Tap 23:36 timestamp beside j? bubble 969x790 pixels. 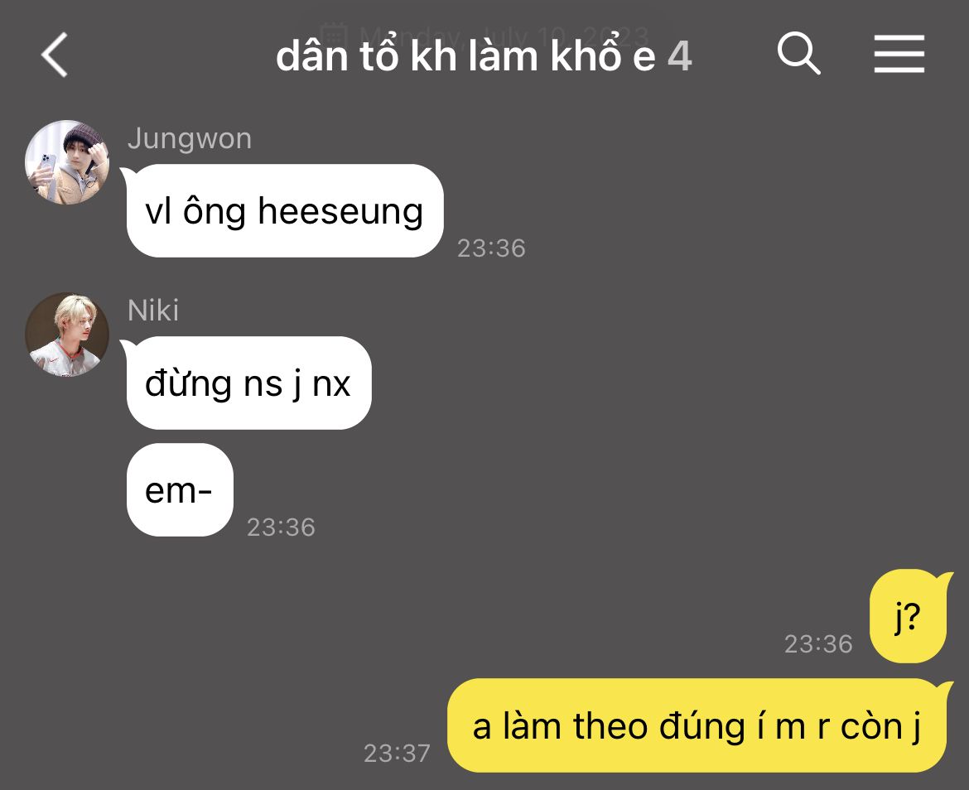tap(819, 644)
